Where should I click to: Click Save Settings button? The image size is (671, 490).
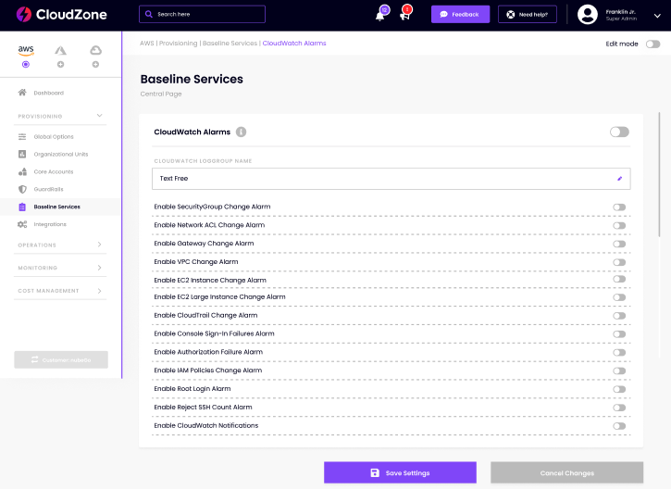[x=400, y=473]
